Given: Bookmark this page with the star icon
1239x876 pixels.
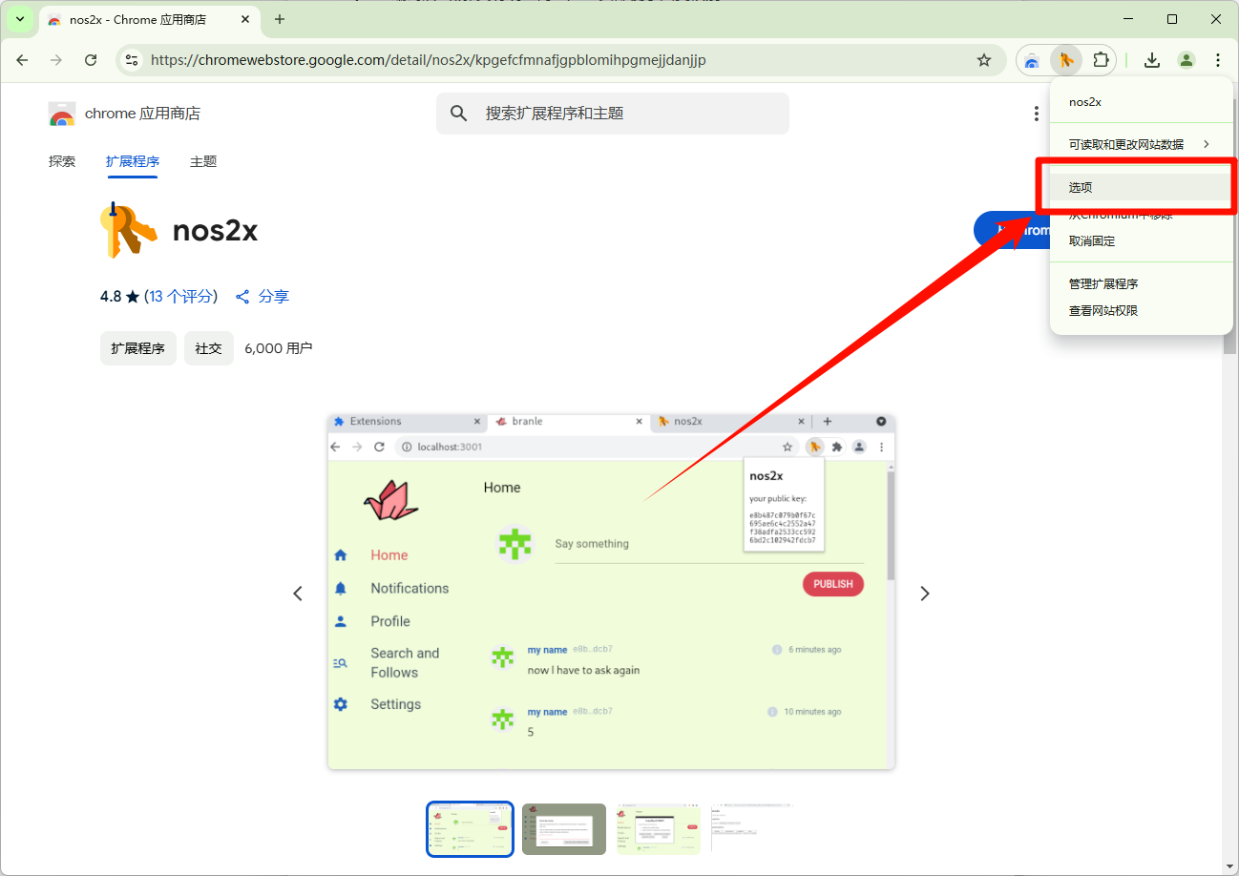Looking at the screenshot, I should 984,60.
